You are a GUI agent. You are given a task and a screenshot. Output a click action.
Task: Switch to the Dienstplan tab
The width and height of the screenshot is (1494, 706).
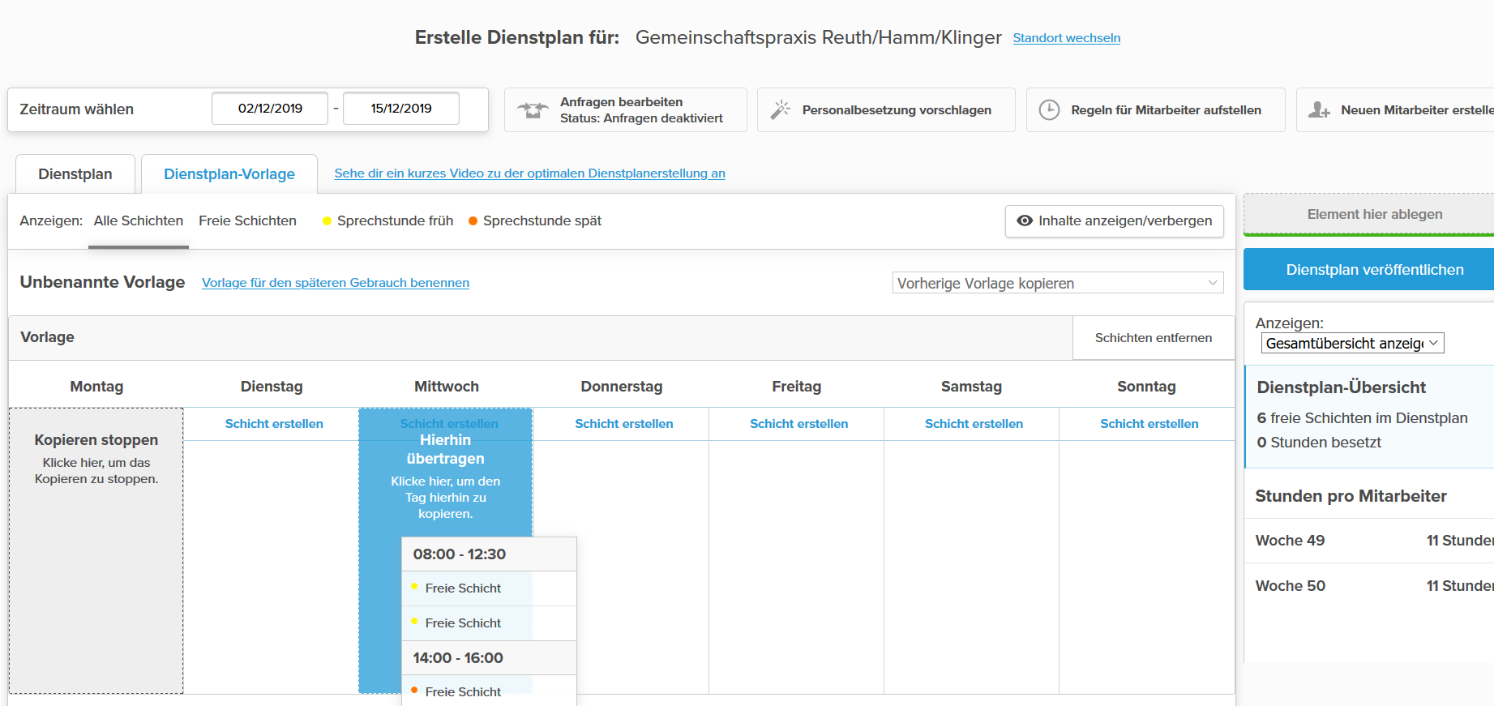(75, 174)
